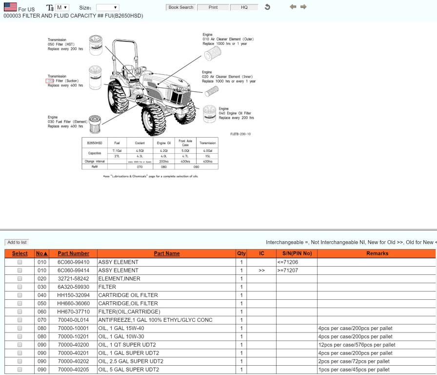The width and height of the screenshot is (437, 375).
Task: Click the 010 Air Cleaner Element (Outer) label
Action: [228, 39]
